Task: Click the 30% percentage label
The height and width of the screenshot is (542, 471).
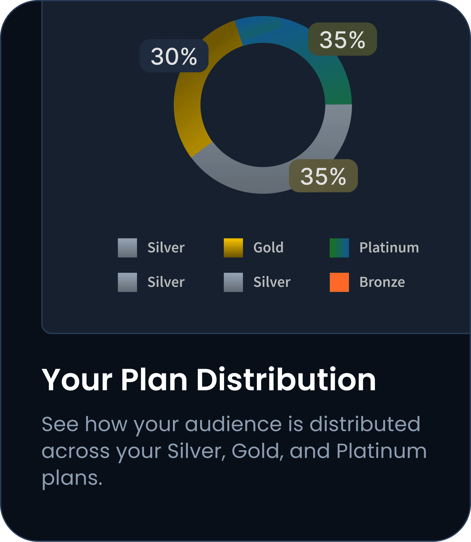Action: point(174,56)
